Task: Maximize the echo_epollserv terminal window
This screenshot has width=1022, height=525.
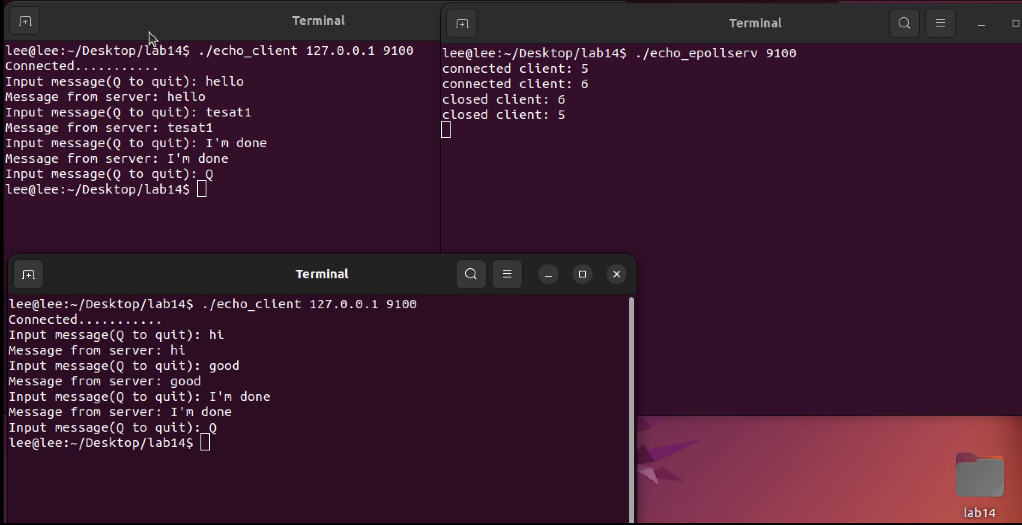Action: [1015, 23]
